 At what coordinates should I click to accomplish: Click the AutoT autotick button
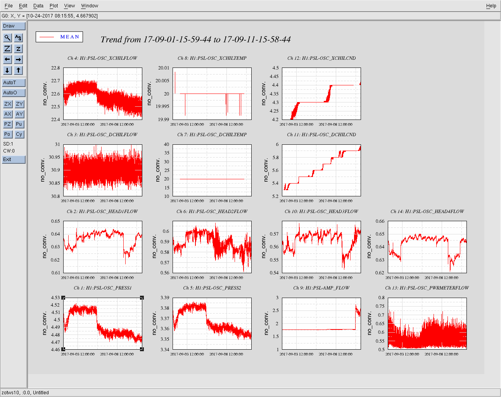click(14, 83)
